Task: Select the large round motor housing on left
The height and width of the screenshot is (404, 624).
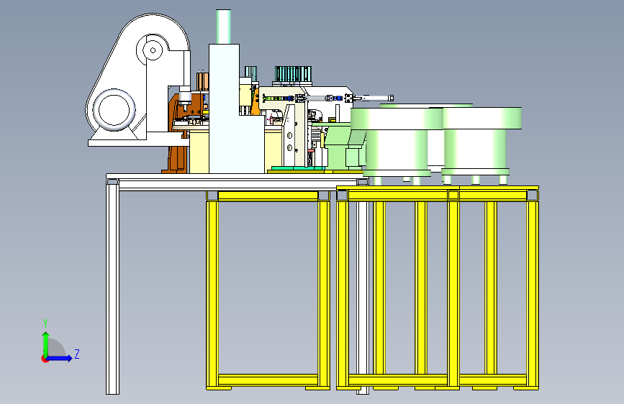Action: point(114,110)
